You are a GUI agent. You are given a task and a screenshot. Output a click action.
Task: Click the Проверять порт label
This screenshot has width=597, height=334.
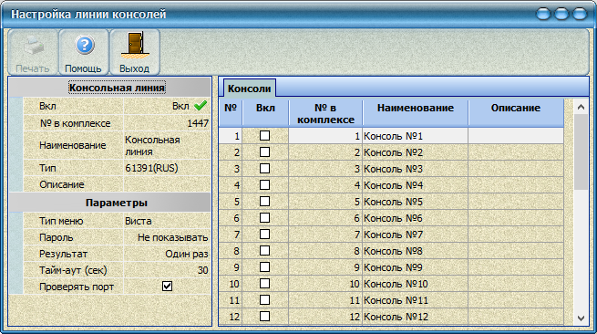(77, 287)
